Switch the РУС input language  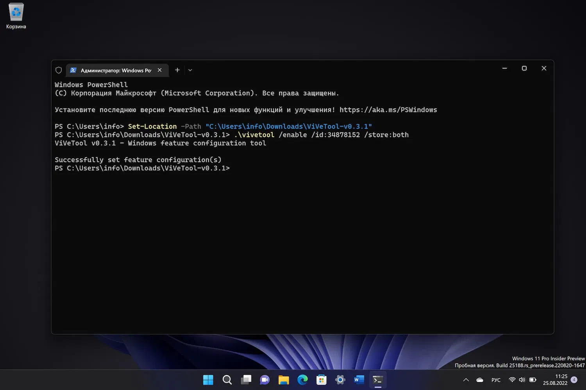(496, 380)
